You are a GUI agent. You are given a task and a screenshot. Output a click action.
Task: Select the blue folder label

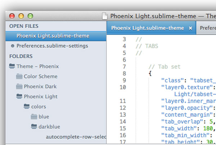pyautogui.click(x=44, y=117)
